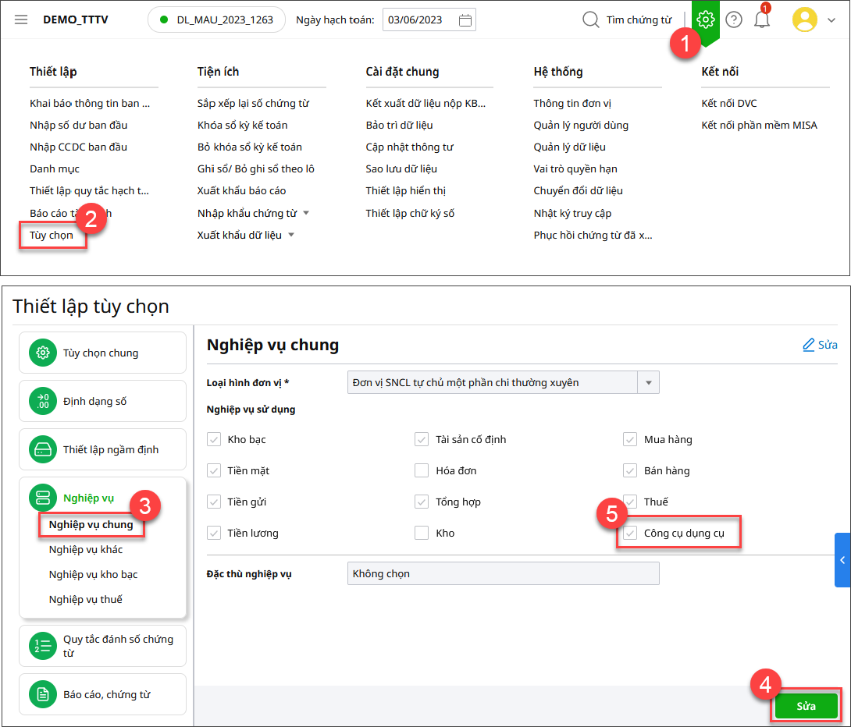This screenshot has height=727, width=851.
Task: Toggle the Tài sản cố định checkbox
Action: pyautogui.click(x=422, y=440)
